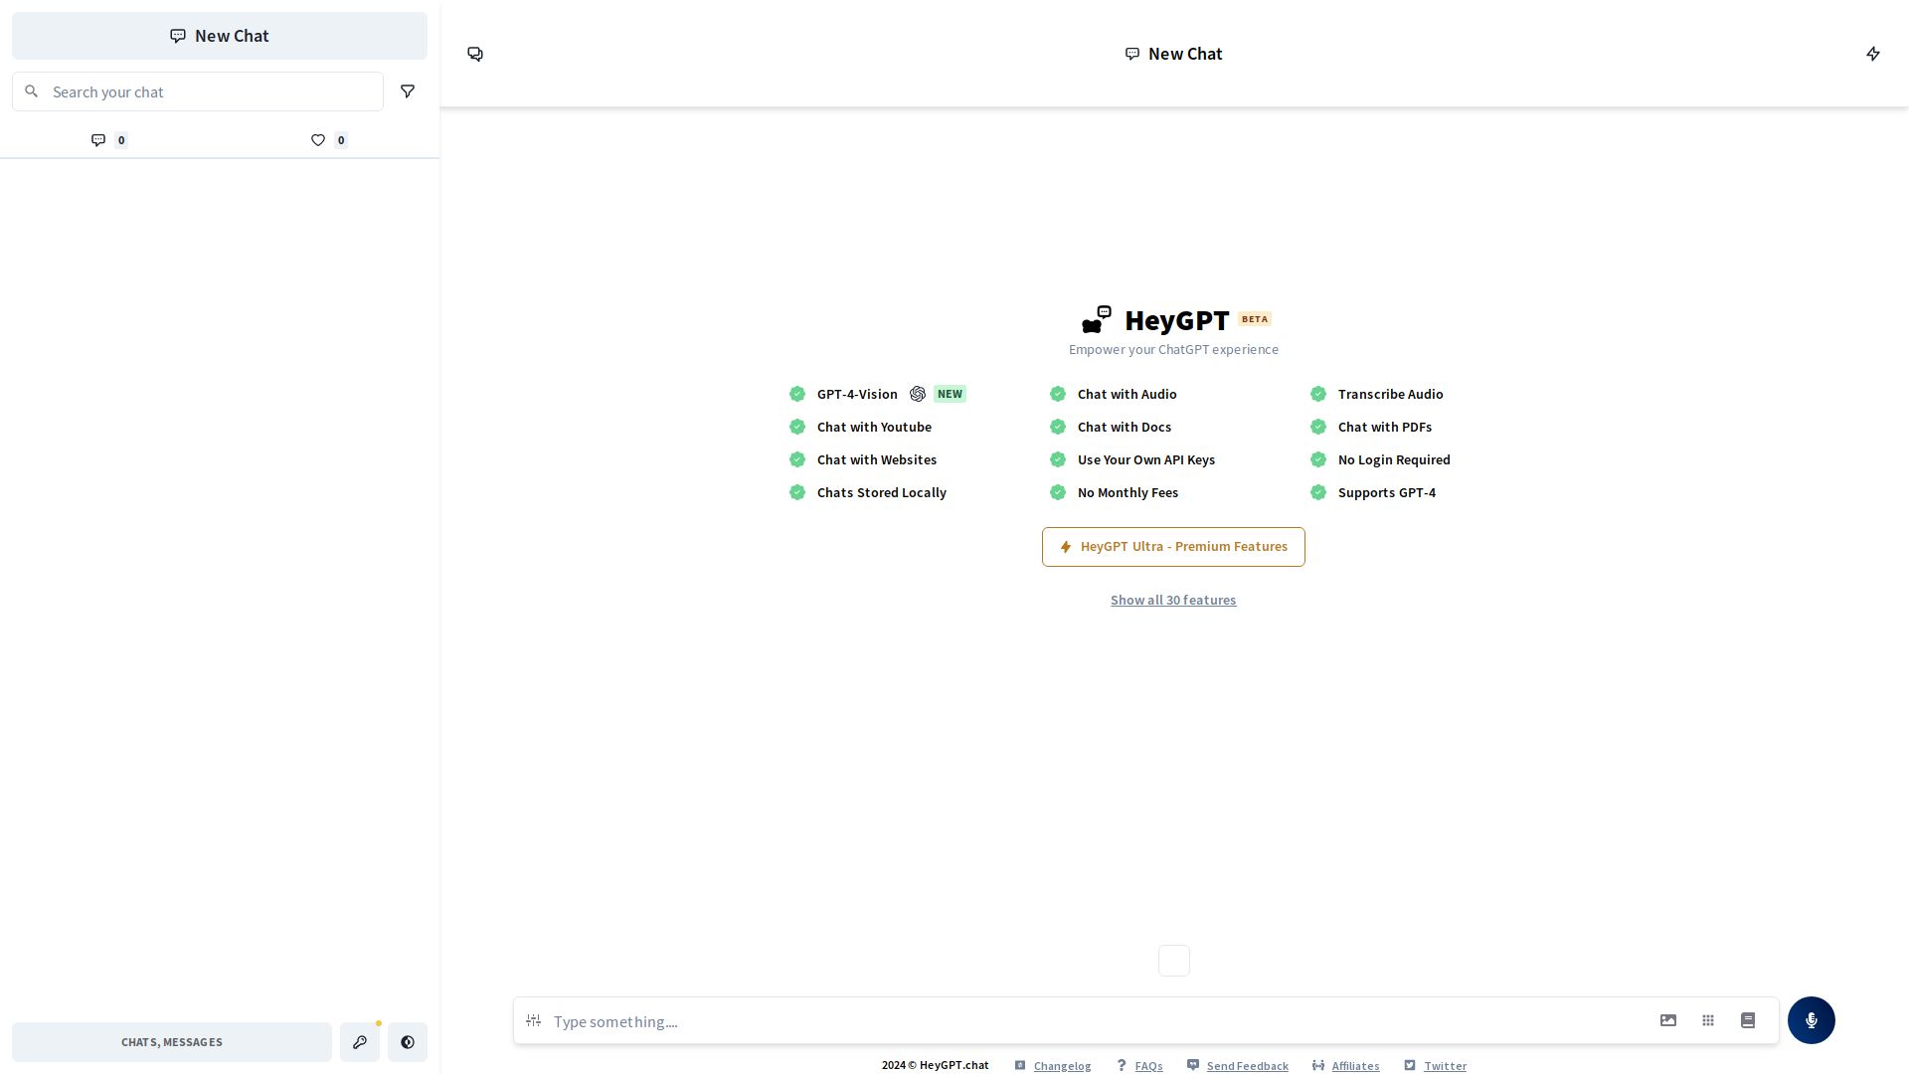1909x1074 pixels.
Task: Open the CHATS, MESSAGES button
Action: point(172,1042)
